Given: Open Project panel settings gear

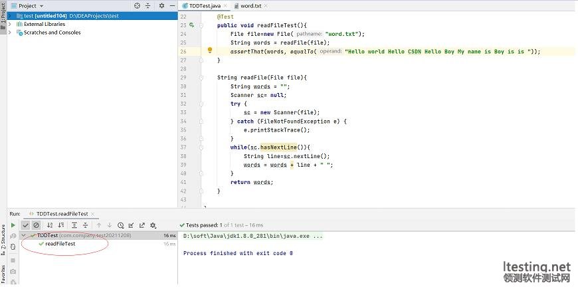Looking at the screenshot, I should click(161, 6).
